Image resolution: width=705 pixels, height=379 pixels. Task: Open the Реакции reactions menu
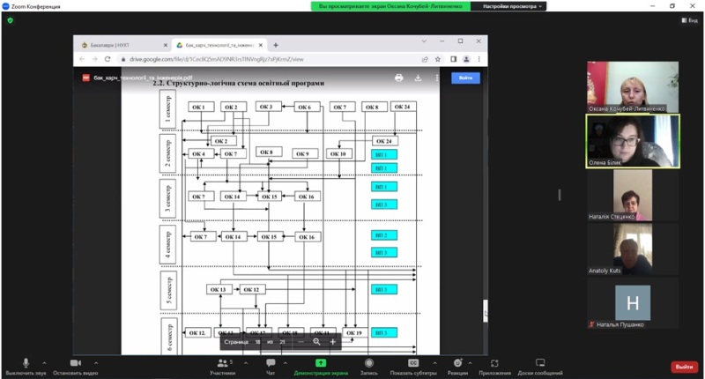(x=457, y=366)
